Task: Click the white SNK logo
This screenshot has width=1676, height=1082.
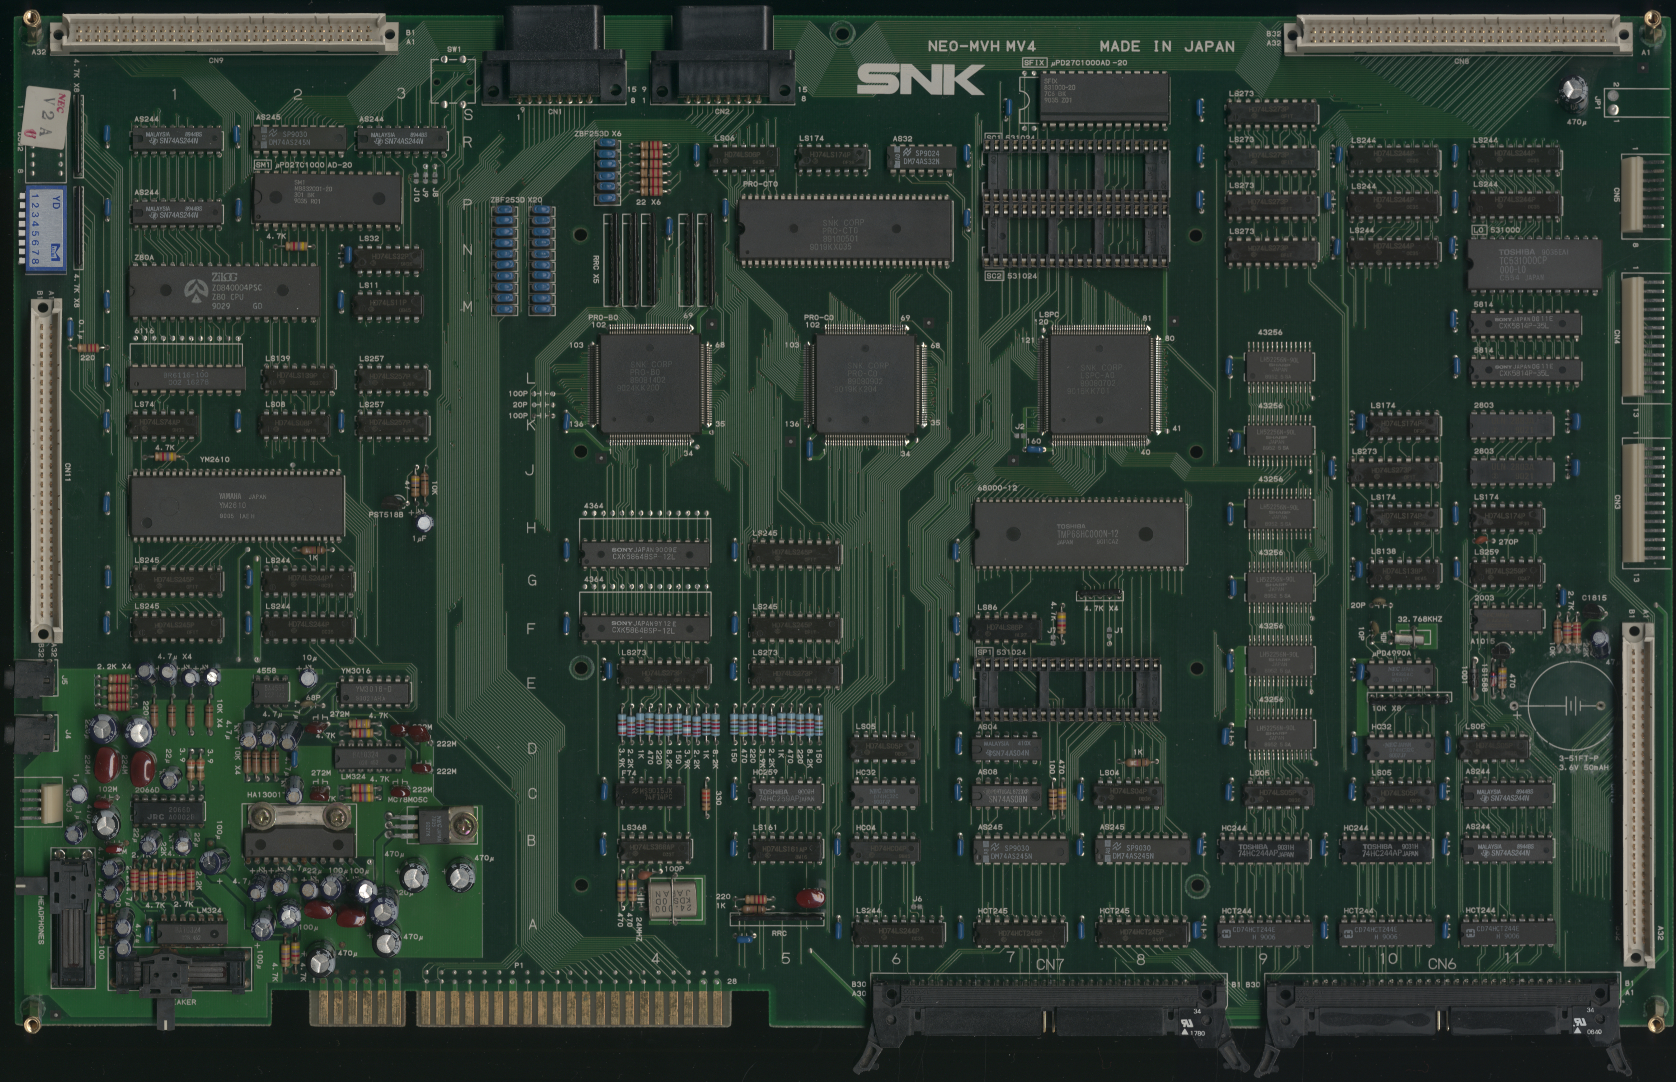Action: (920, 80)
